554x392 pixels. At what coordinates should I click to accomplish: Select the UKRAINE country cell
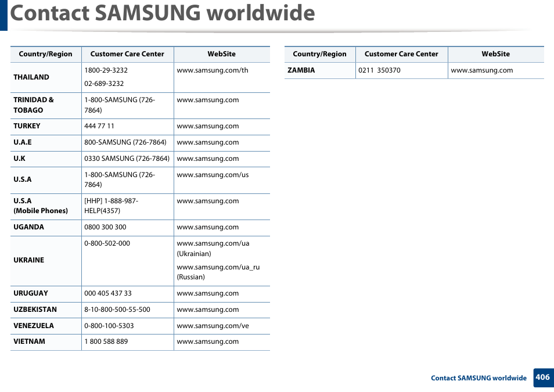tap(46, 261)
